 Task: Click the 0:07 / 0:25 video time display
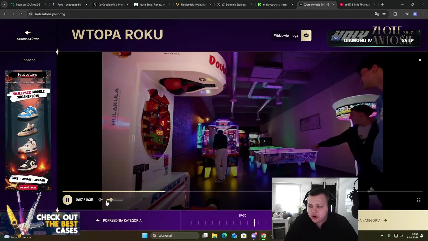pyautogui.click(x=84, y=200)
